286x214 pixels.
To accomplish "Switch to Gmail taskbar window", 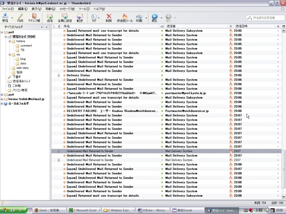I will 50,210.
